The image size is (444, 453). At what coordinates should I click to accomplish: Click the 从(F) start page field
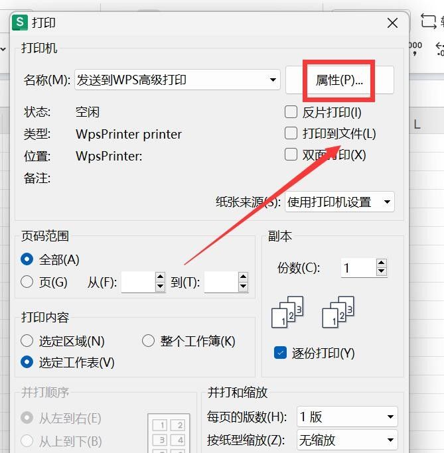(x=138, y=282)
